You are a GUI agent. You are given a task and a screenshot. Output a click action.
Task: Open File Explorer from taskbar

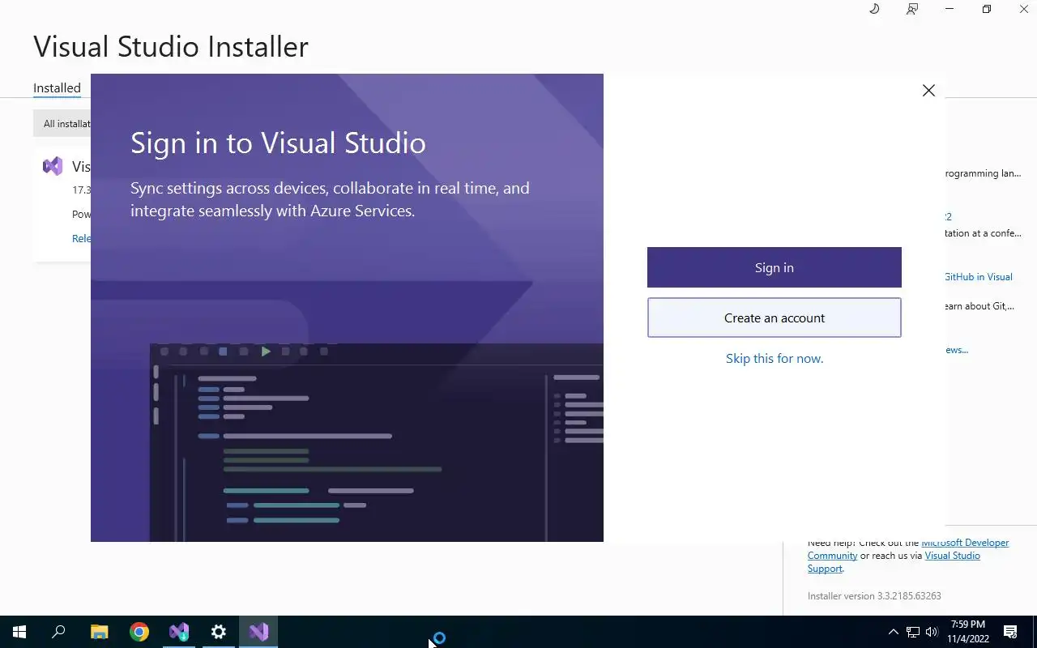[x=99, y=632]
